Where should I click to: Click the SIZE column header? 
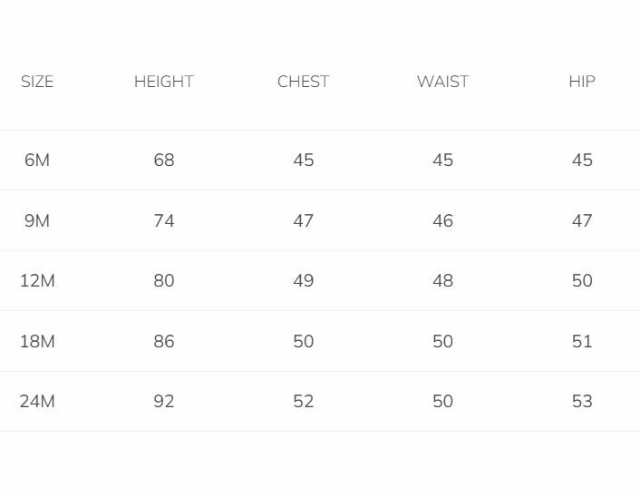[37, 82]
